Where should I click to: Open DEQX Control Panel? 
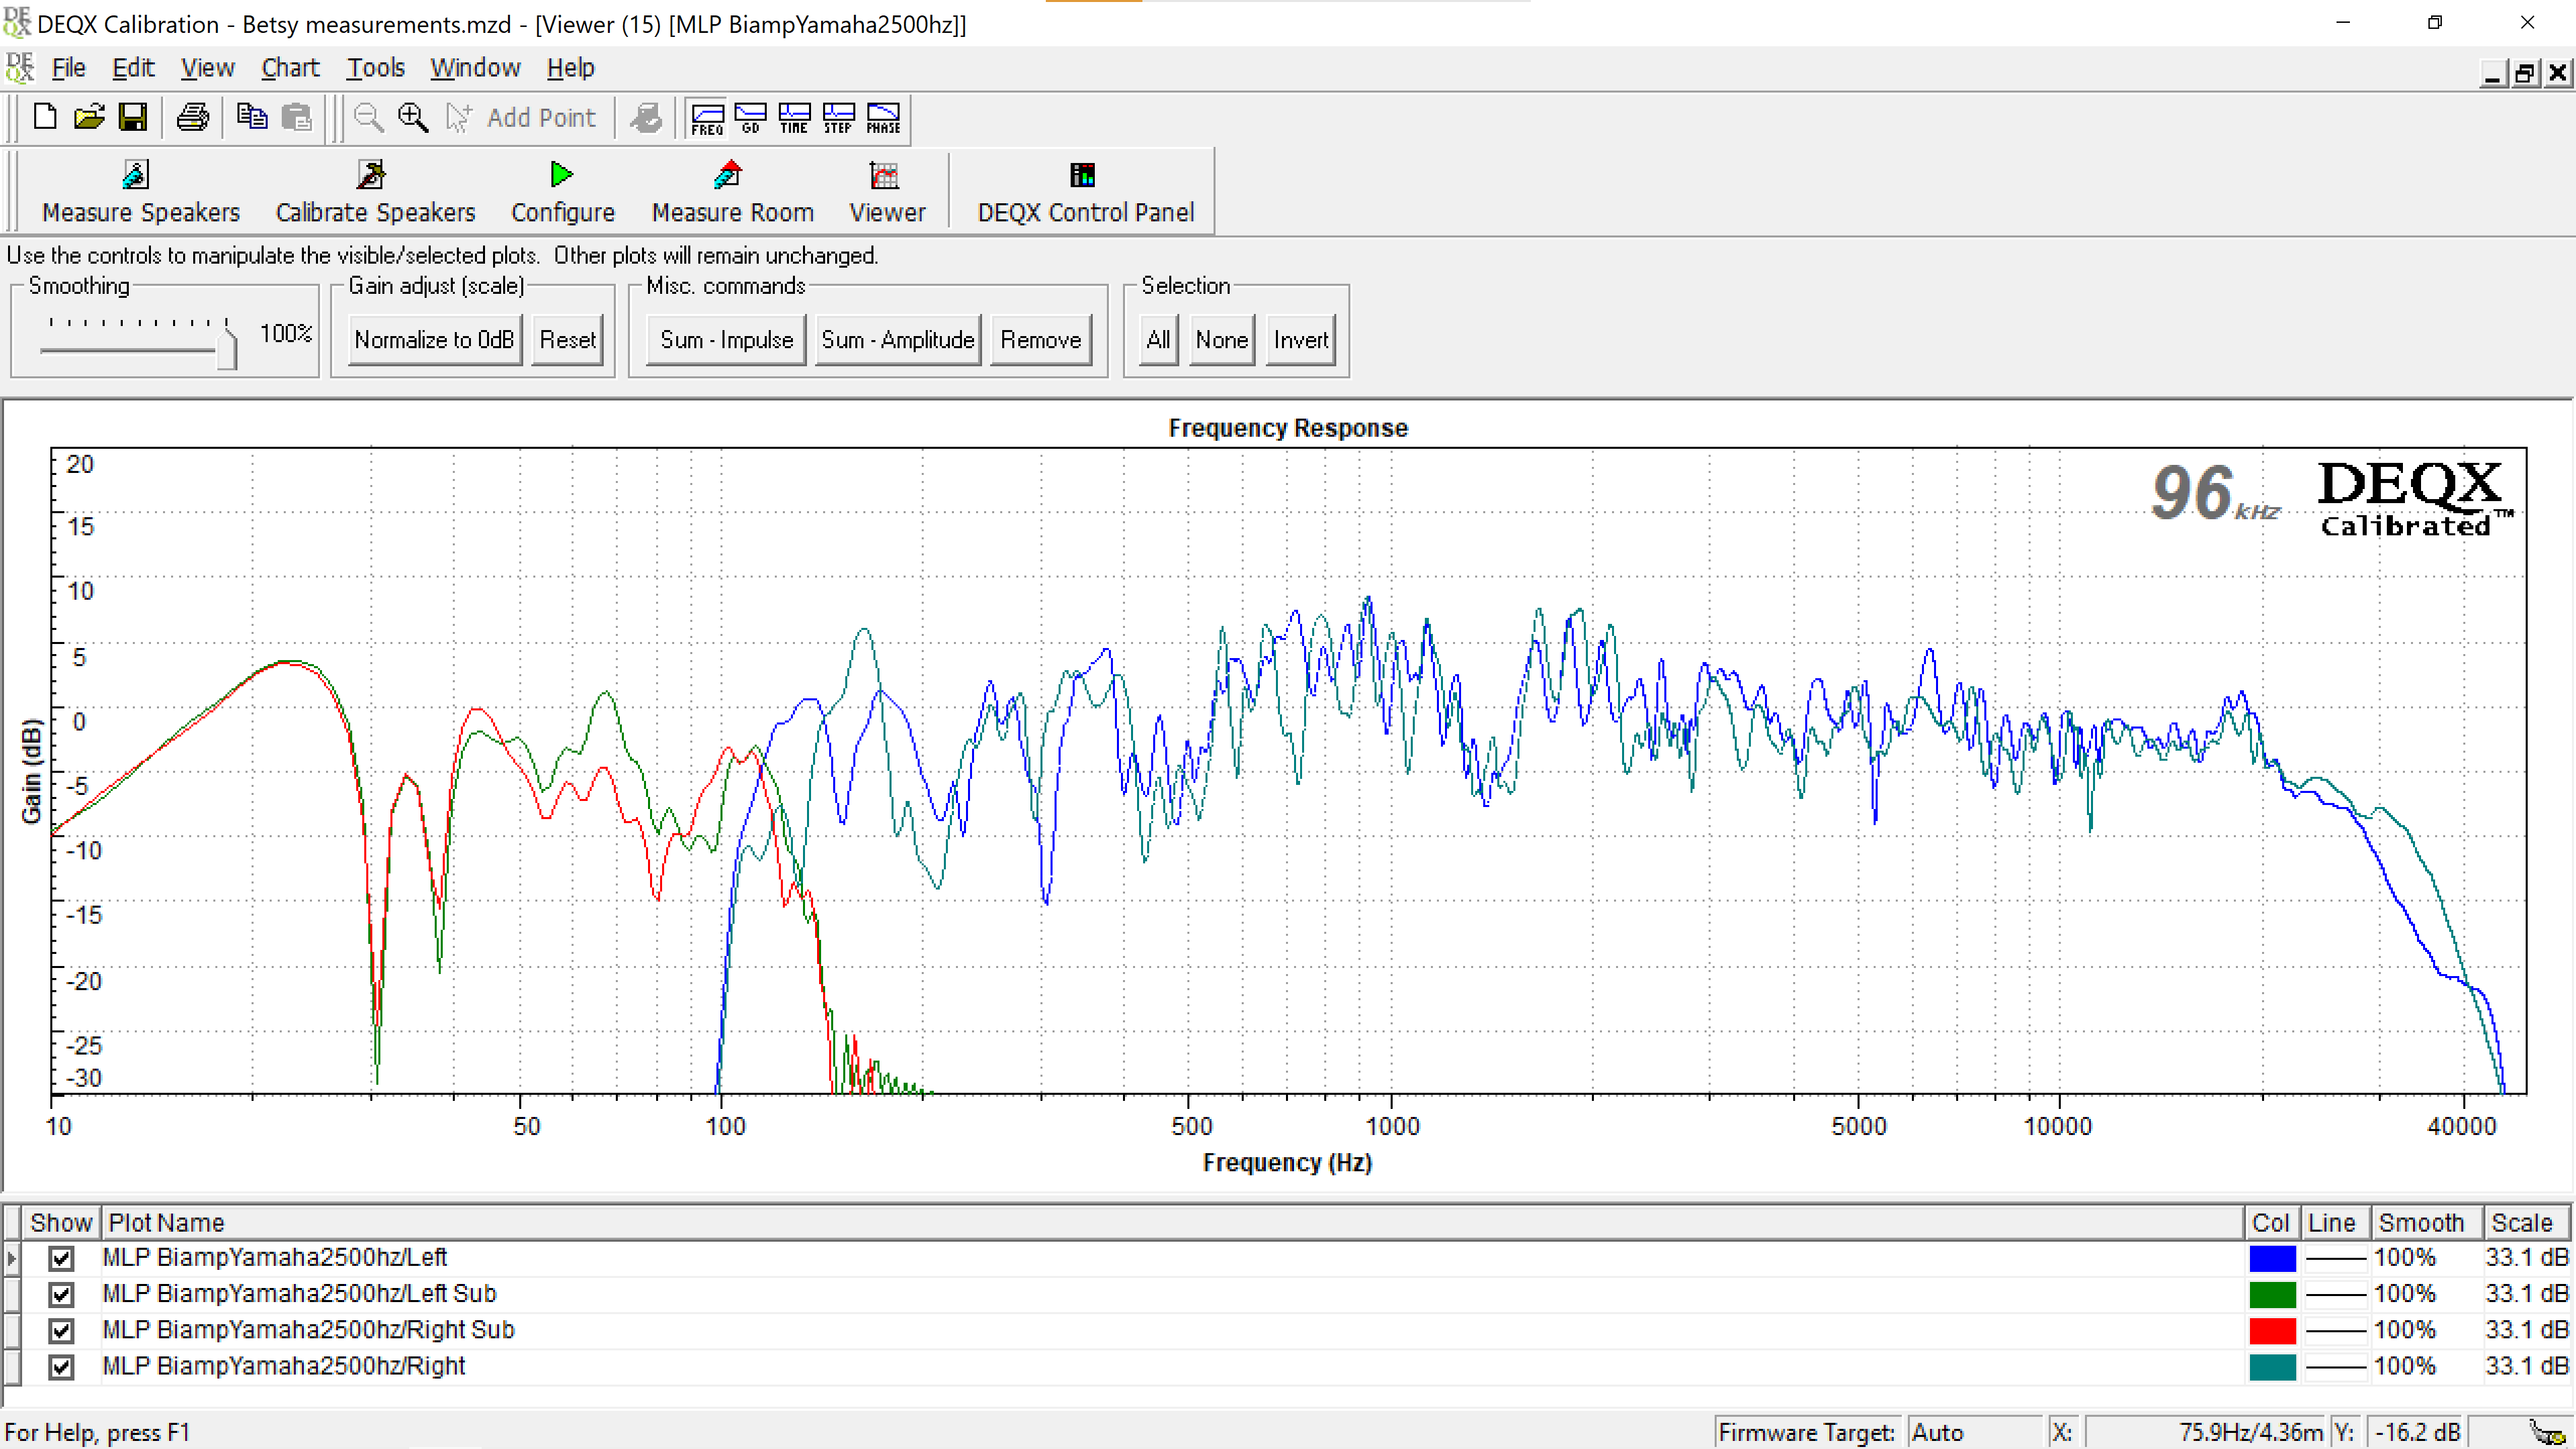pos(1085,192)
